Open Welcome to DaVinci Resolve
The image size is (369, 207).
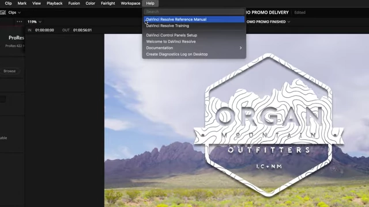[194, 41]
